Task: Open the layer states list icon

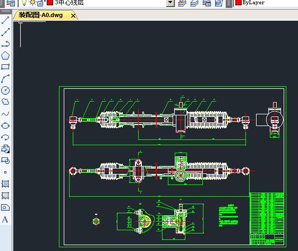Action: [x=207, y=3]
